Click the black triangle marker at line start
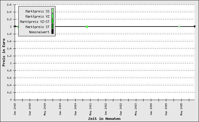Screen dimensions: 199x122 pos(15,27)
